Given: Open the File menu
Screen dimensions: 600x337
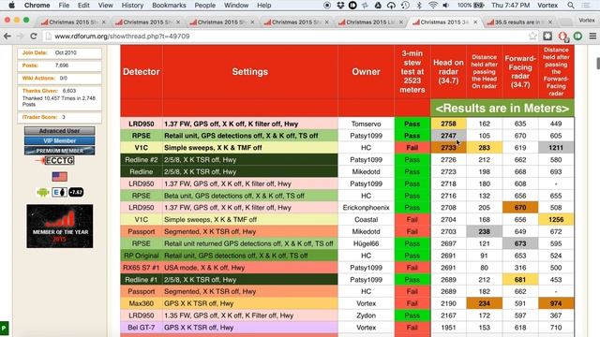Looking at the screenshot, I should 64,6.
